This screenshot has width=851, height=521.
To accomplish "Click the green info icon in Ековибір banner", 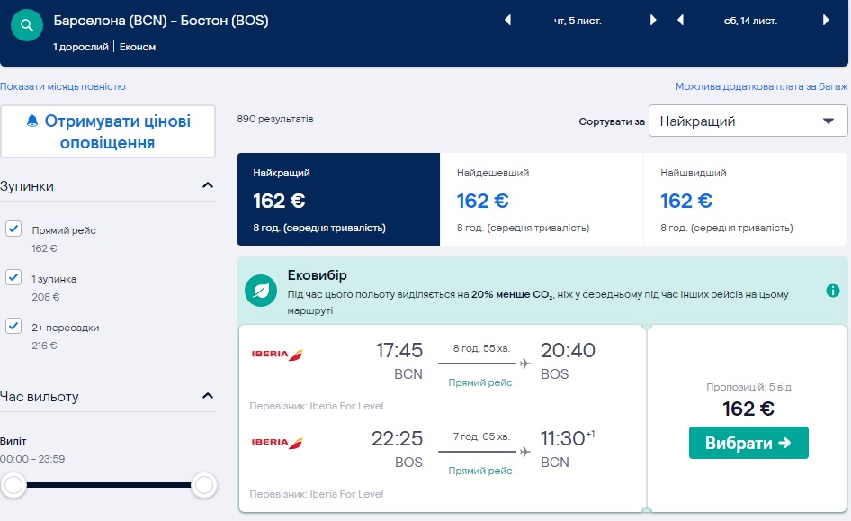I will click(x=833, y=291).
